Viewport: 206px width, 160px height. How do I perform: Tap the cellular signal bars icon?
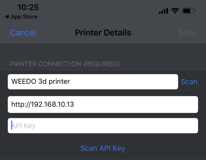(x=163, y=11)
